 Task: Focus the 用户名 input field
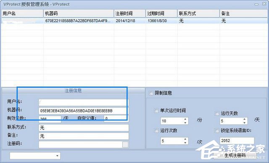click(x=84, y=102)
